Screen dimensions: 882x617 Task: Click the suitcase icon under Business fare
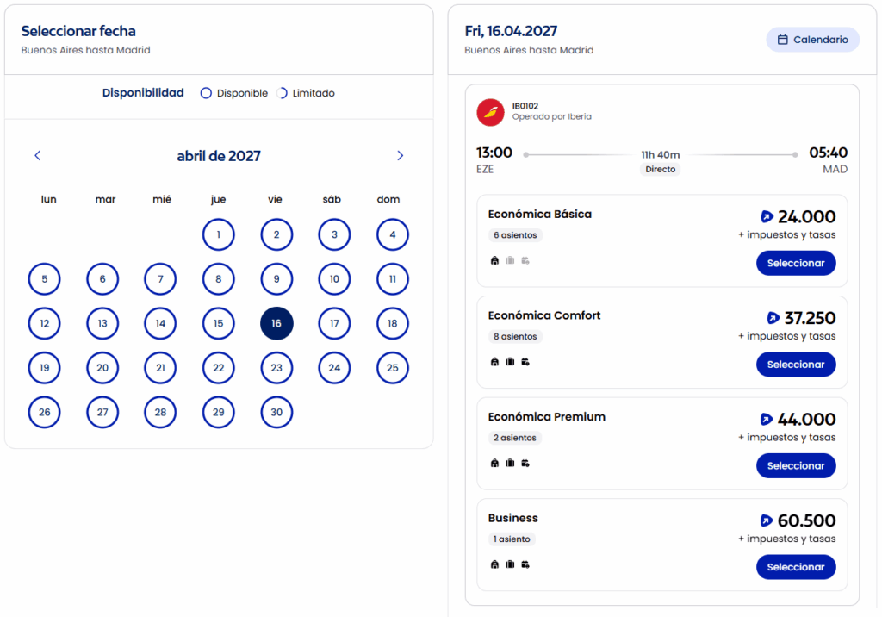(x=510, y=564)
